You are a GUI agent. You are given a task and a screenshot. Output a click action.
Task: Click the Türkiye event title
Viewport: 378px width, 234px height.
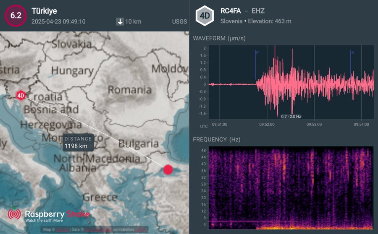(44, 11)
